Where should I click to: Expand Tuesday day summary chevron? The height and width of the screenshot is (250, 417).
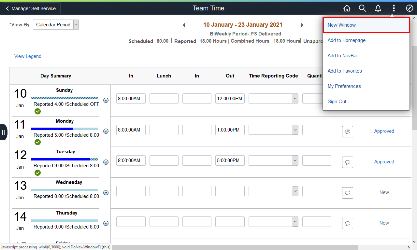click(106, 162)
